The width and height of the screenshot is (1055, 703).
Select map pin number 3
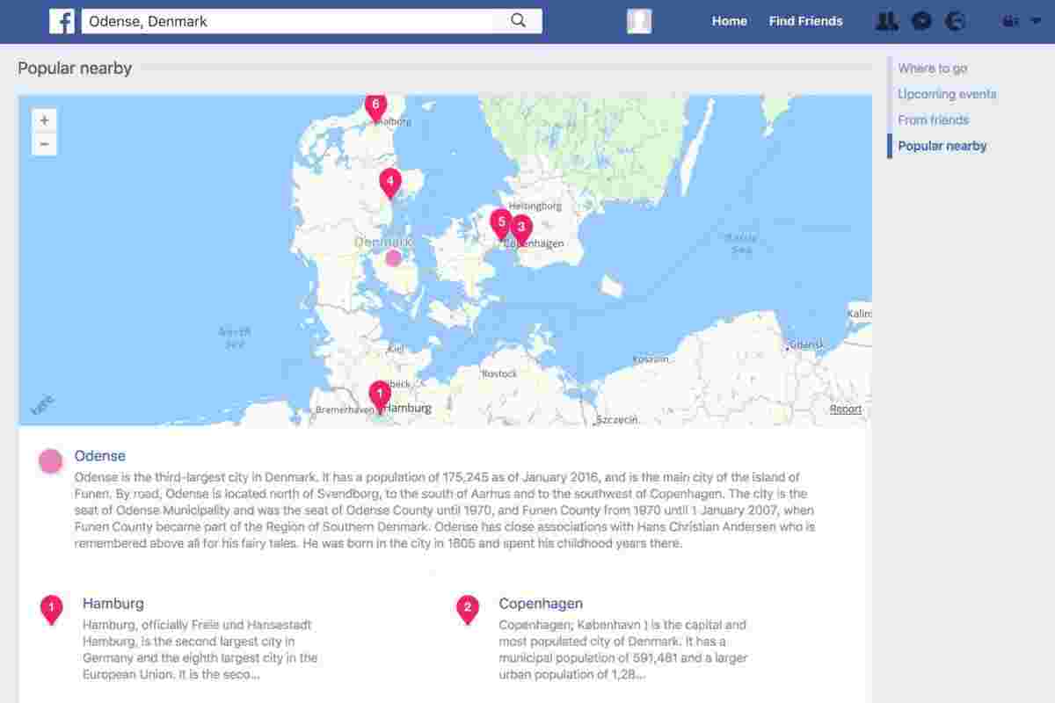click(x=521, y=229)
